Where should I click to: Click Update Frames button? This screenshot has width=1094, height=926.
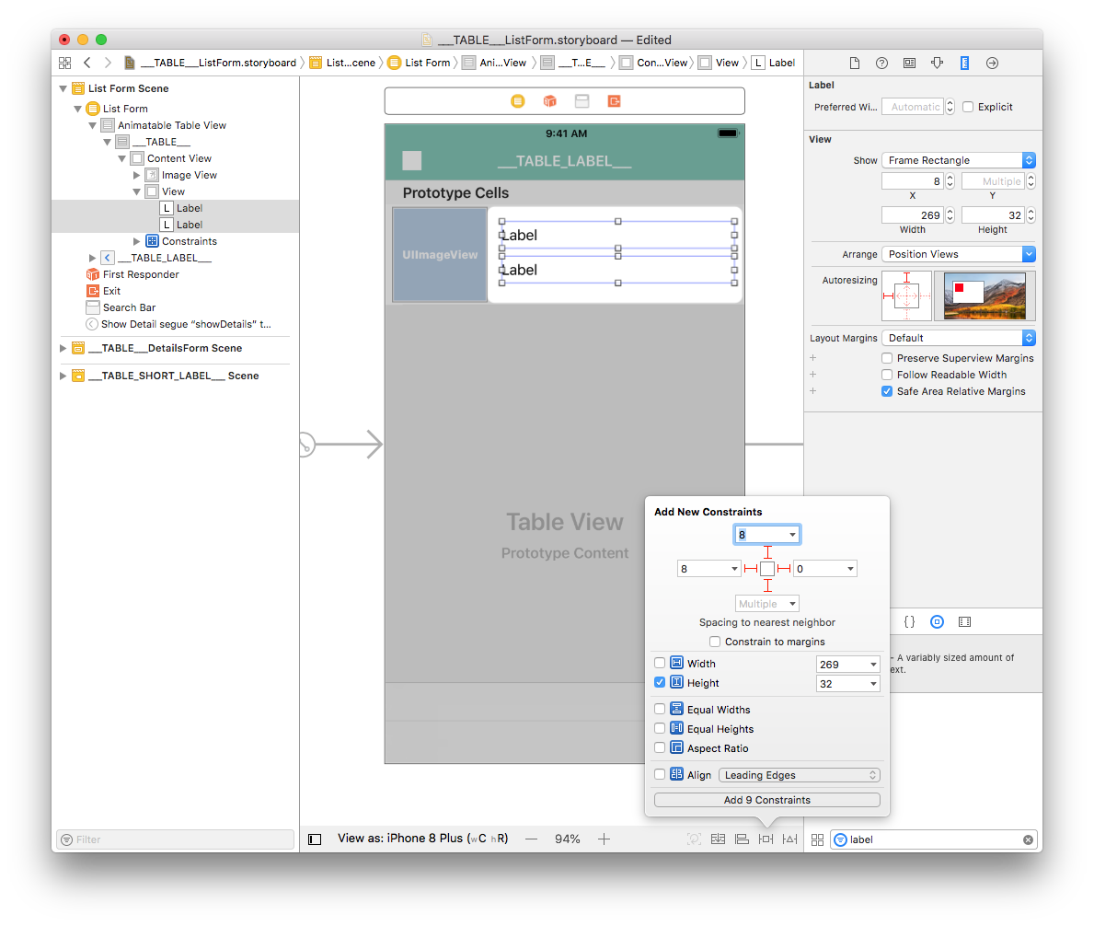tap(694, 839)
